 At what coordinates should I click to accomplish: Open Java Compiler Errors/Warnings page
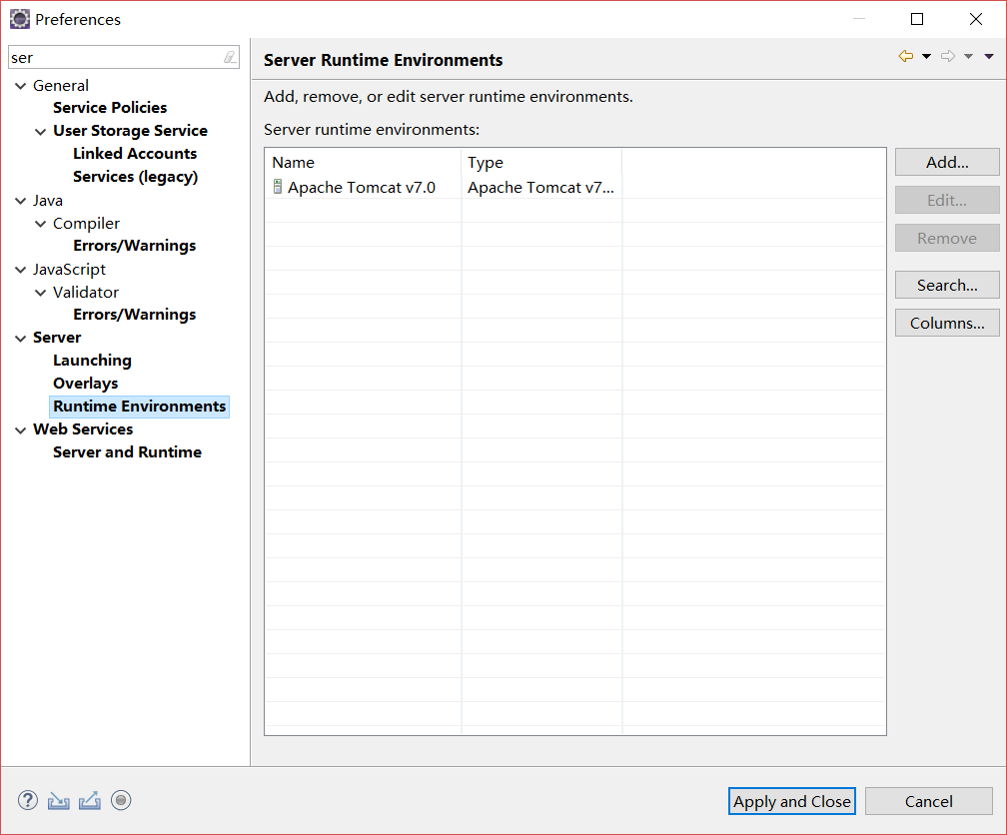pos(134,246)
